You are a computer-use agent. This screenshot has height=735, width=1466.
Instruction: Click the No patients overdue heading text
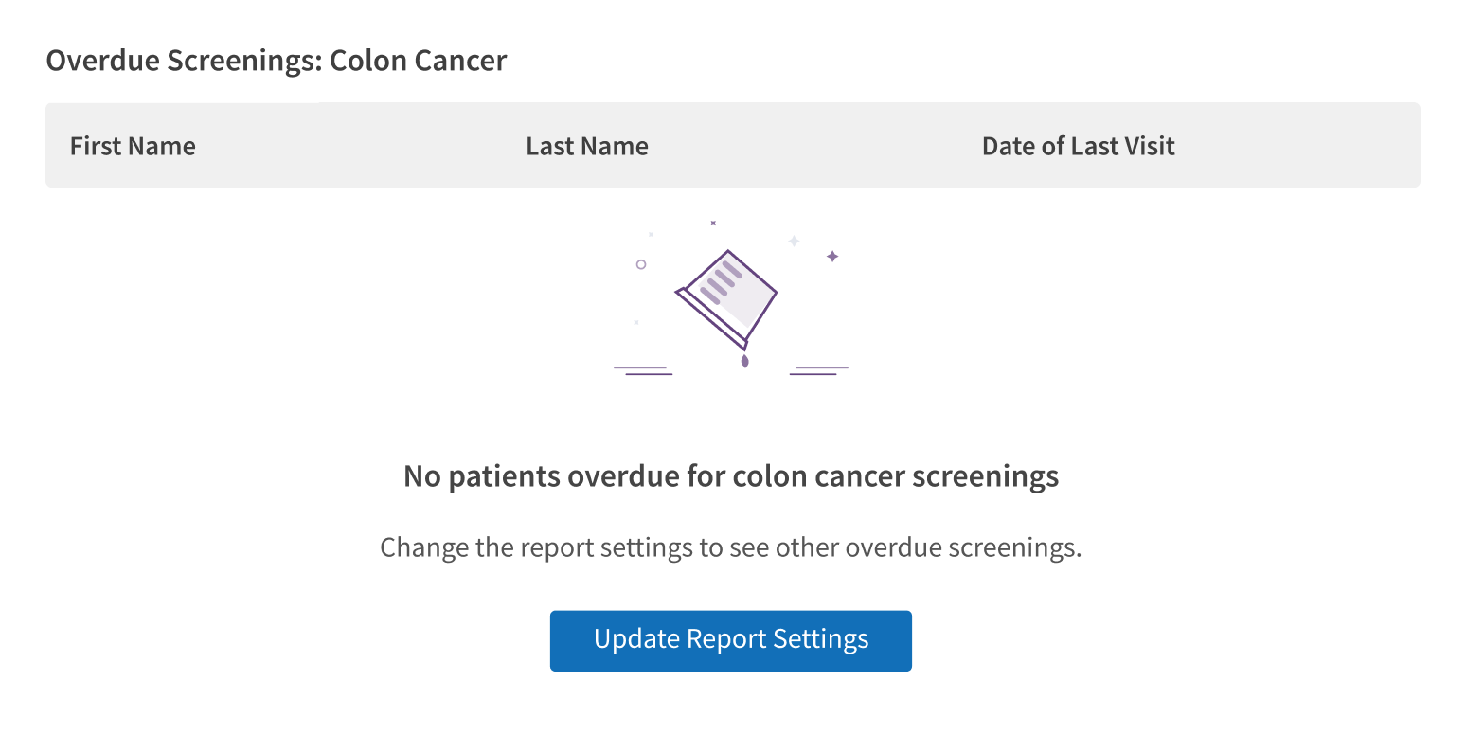tap(730, 475)
